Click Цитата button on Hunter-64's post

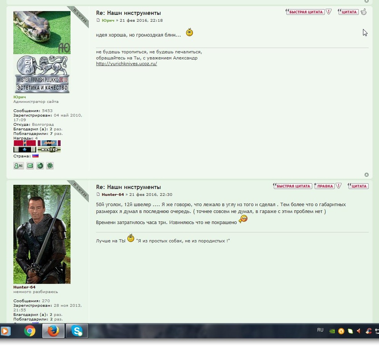coord(358,186)
